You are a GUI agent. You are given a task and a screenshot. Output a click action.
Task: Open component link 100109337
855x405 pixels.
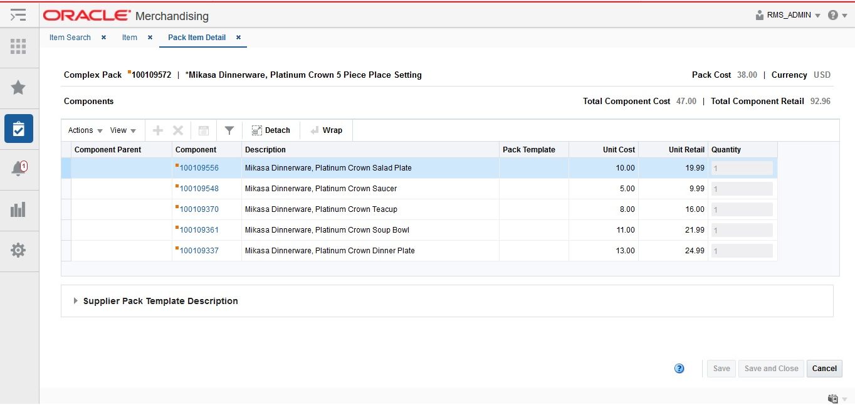click(x=199, y=251)
